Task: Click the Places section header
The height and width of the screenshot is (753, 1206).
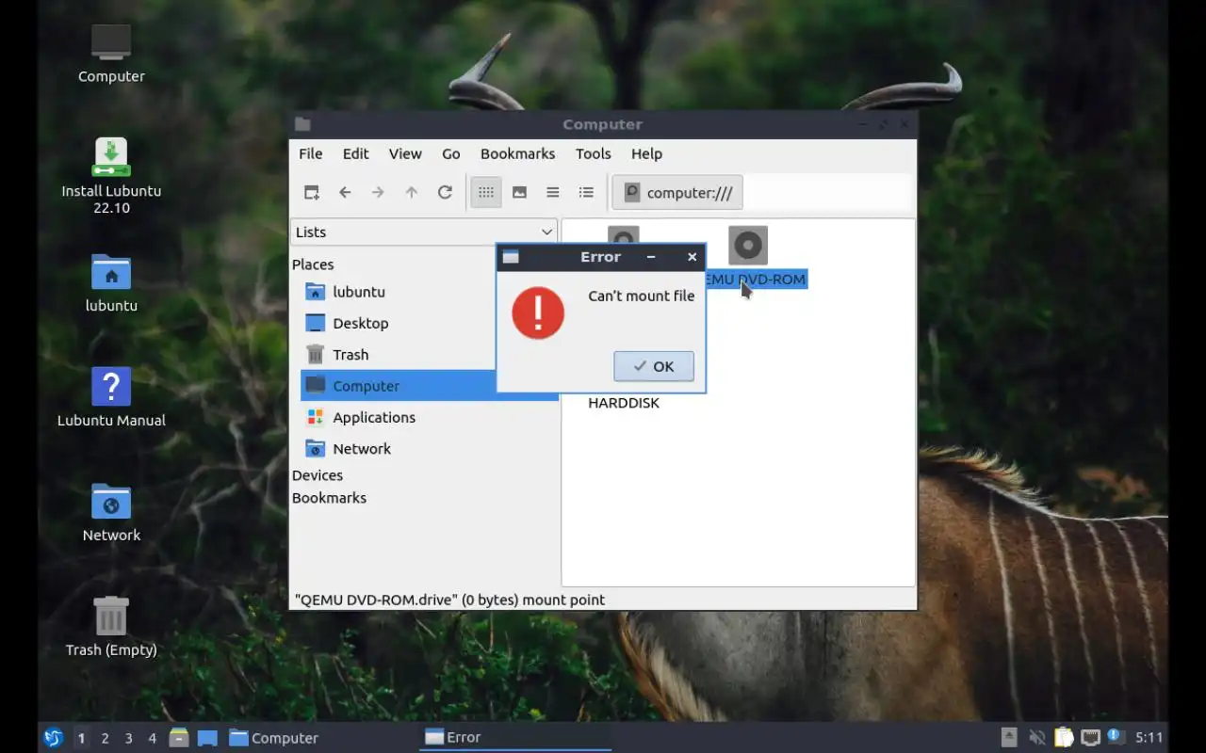Action: tap(313, 264)
